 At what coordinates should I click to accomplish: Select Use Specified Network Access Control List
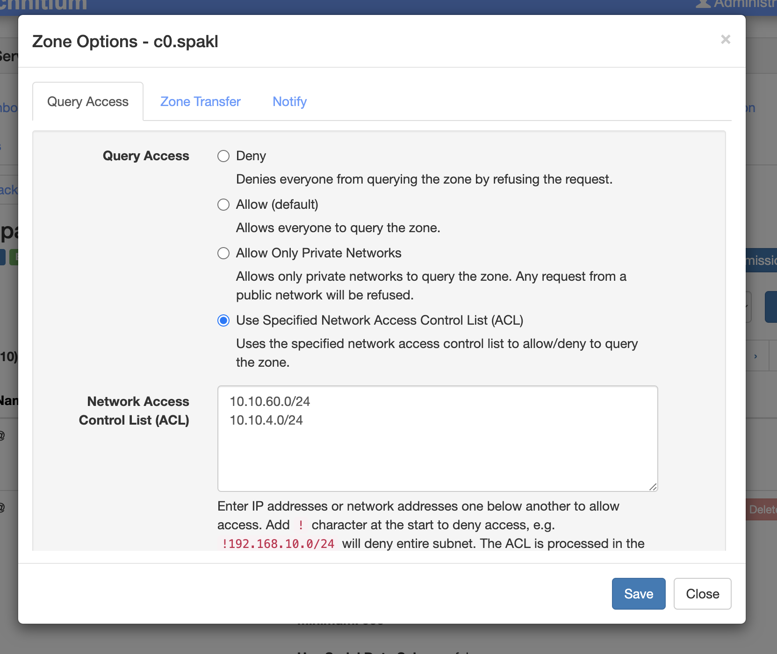(223, 320)
